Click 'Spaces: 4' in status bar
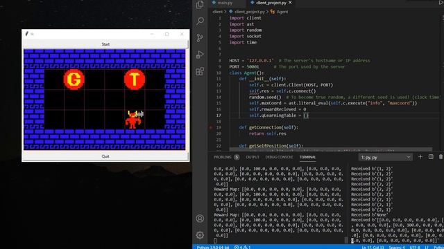444x249 pixels. (x=396, y=247)
